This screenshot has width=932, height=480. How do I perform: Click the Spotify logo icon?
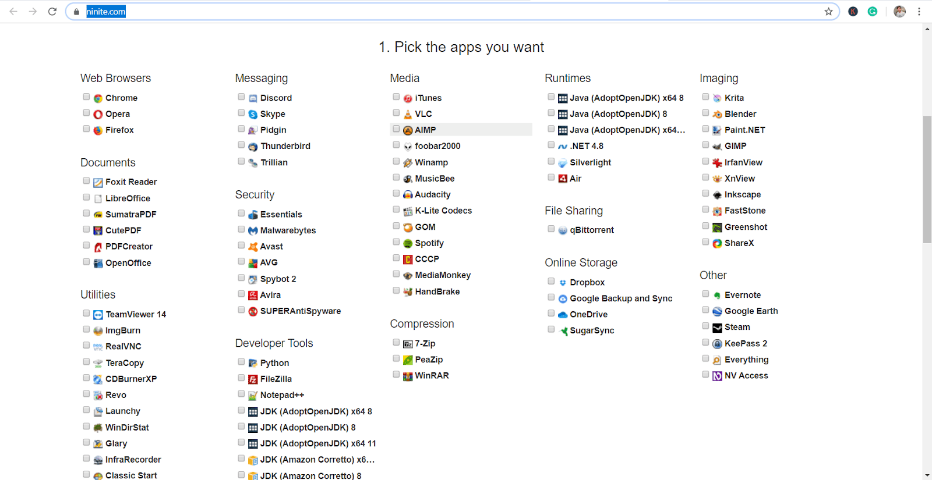click(x=408, y=244)
